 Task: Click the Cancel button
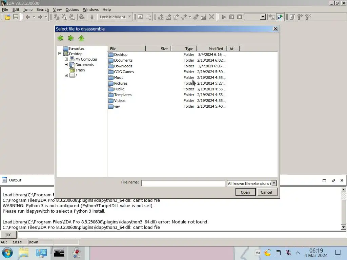click(266, 192)
